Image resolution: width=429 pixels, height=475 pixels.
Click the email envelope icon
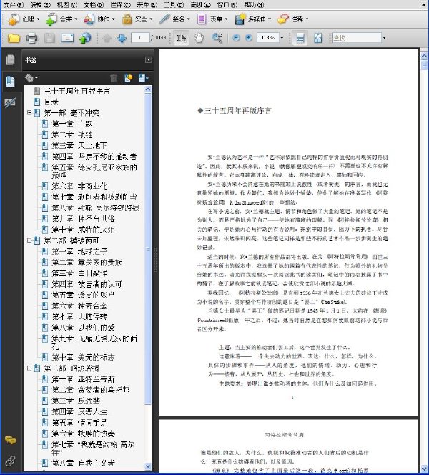67,38
